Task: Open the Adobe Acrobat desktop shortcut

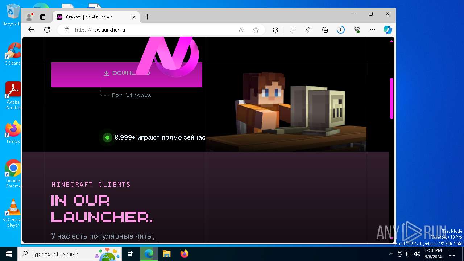Action: [13, 95]
